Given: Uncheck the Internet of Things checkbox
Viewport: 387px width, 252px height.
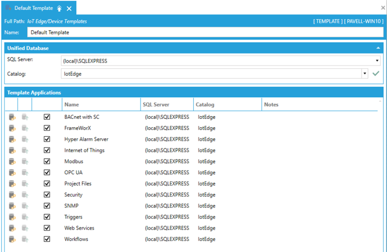Looking at the screenshot, I should [47, 150].
